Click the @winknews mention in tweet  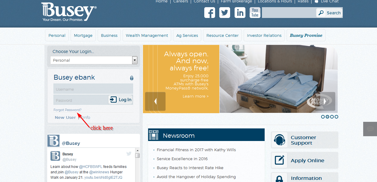pos(99,172)
